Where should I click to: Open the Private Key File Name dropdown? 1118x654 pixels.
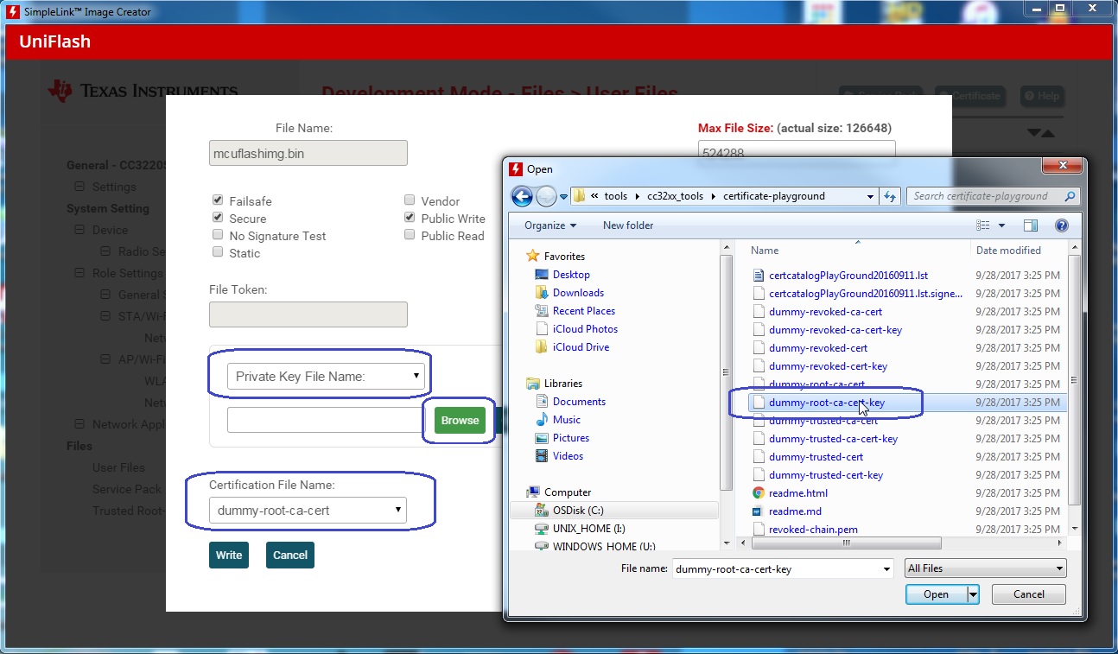pos(326,377)
